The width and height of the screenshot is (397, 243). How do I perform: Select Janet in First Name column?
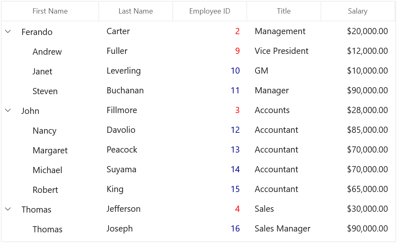42,72
